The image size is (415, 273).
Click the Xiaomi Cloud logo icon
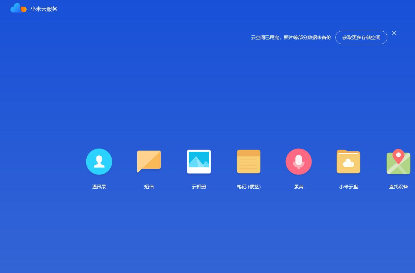[x=19, y=8]
